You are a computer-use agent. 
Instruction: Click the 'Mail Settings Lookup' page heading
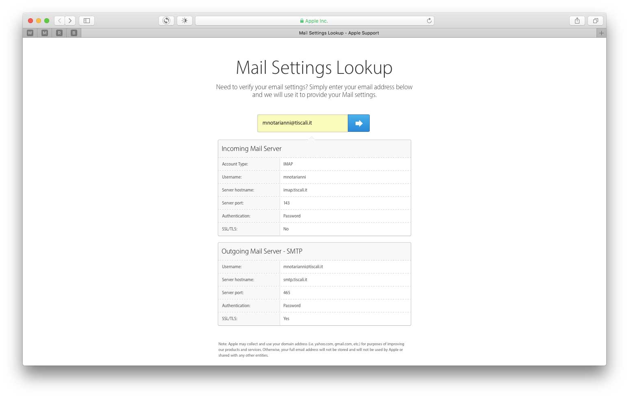[314, 67]
